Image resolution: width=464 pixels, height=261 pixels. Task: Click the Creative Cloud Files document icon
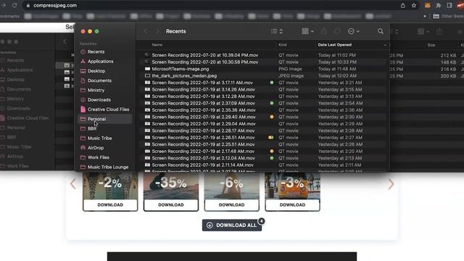[83, 109]
